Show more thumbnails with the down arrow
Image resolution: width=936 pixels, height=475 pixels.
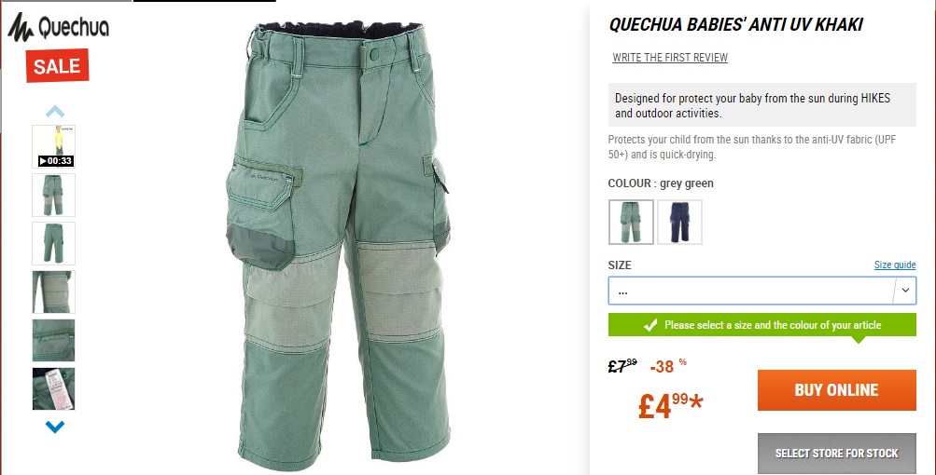click(x=55, y=427)
